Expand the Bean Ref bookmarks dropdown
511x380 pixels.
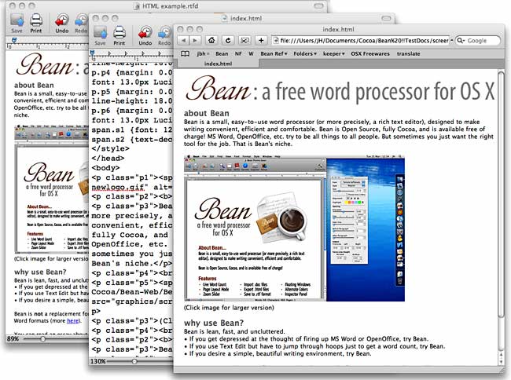point(274,53)
